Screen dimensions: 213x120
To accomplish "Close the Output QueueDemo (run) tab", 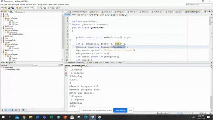I will pyautogui.click(x=87, y=65).
